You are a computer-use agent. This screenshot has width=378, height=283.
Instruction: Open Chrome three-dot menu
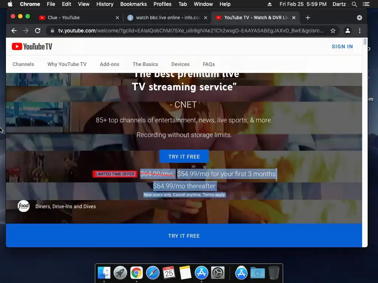point(360,31)
